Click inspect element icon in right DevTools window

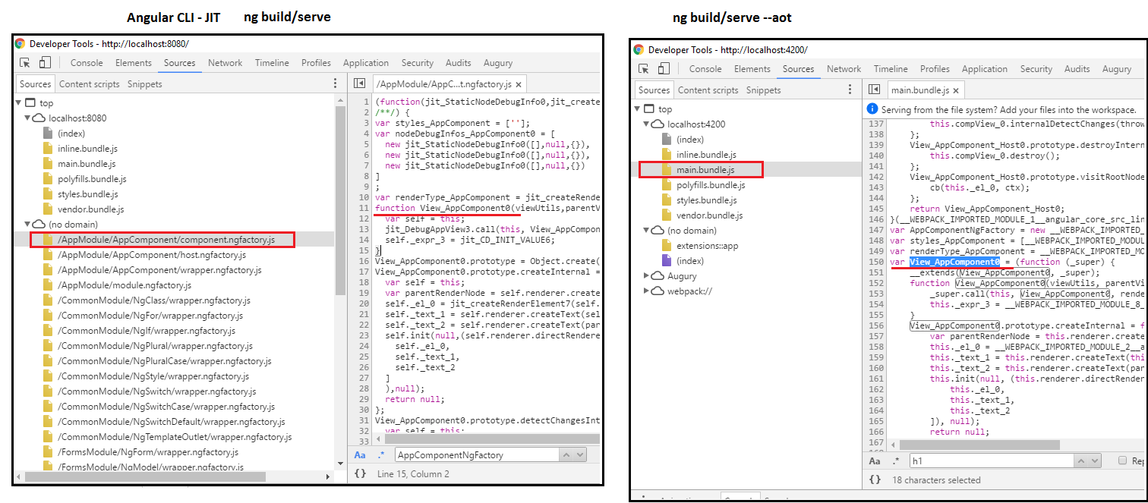(644, 69)
